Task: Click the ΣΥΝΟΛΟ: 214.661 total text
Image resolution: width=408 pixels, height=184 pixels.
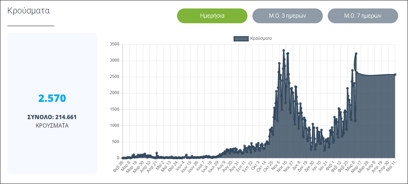Action: click(x=52, y=117)
